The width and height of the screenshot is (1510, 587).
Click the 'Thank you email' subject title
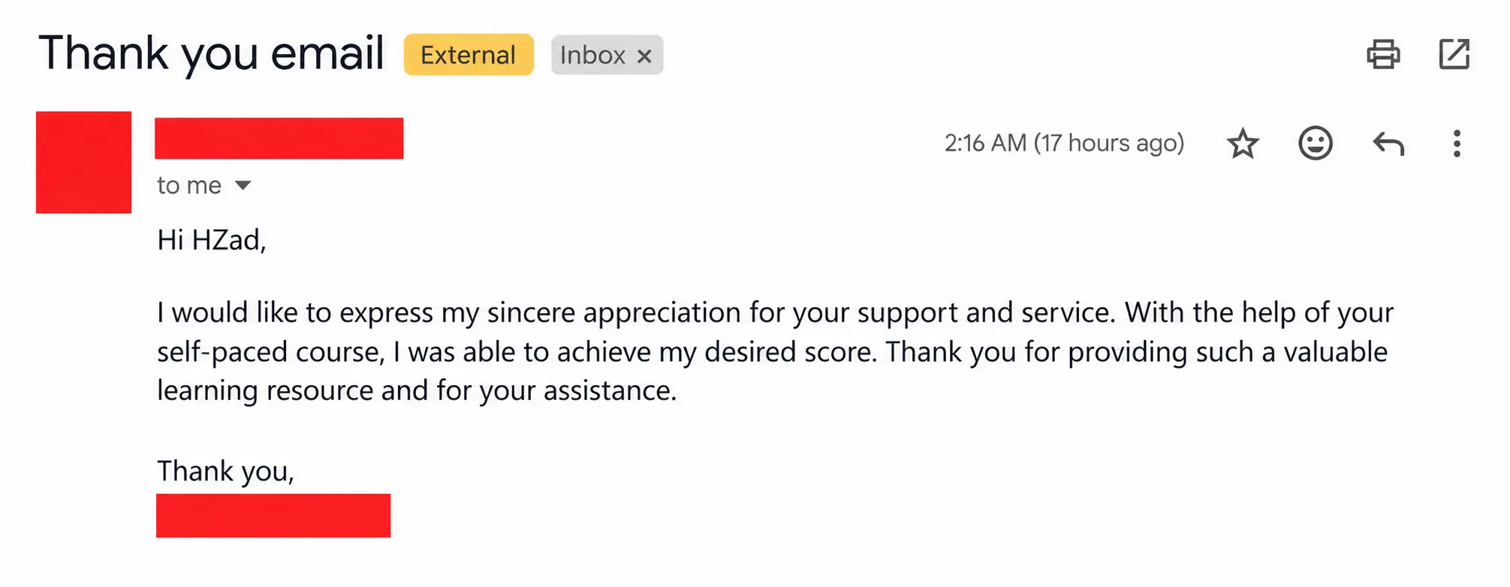[211, 53]
